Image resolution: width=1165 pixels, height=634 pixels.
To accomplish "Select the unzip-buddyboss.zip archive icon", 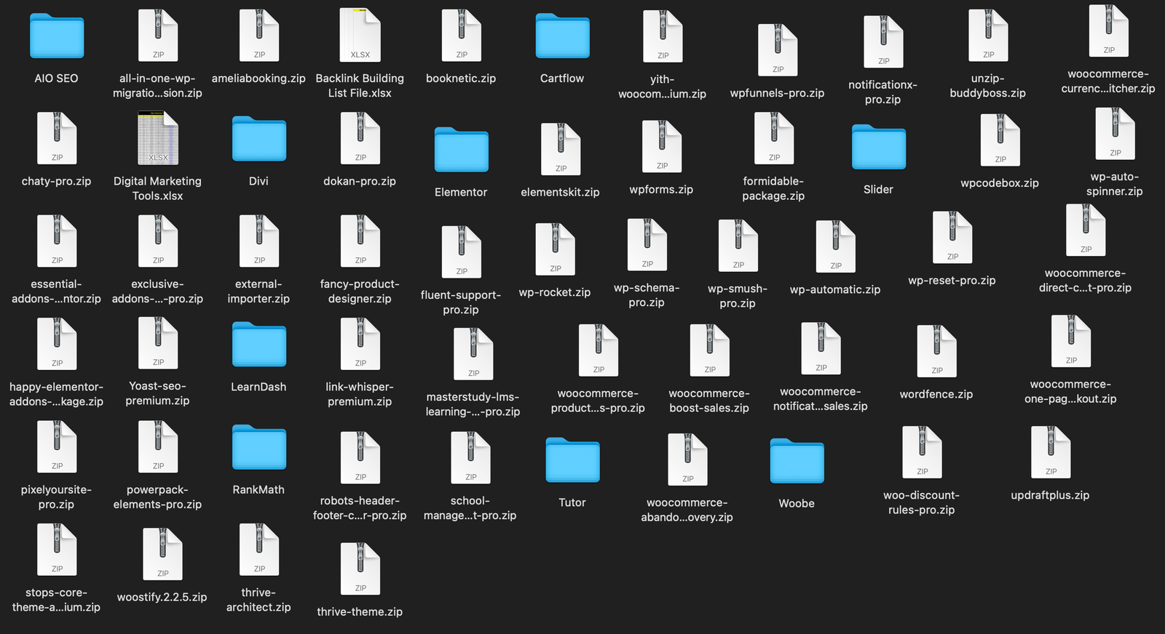I will coord(988,35).
